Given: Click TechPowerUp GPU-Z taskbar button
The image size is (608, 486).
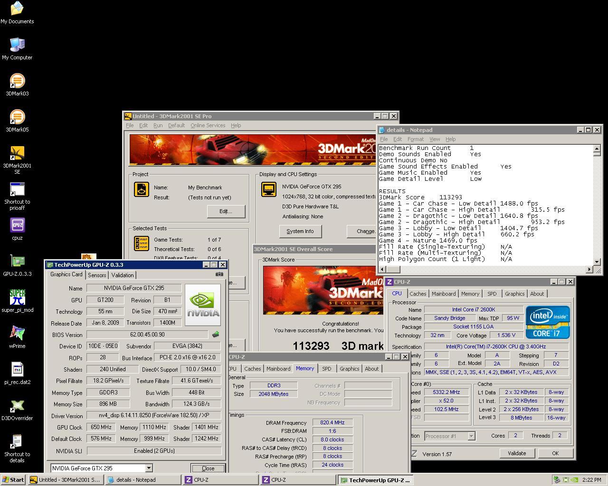Looking at the screenshot, I should pyautogui.click(x=376, y=480).
